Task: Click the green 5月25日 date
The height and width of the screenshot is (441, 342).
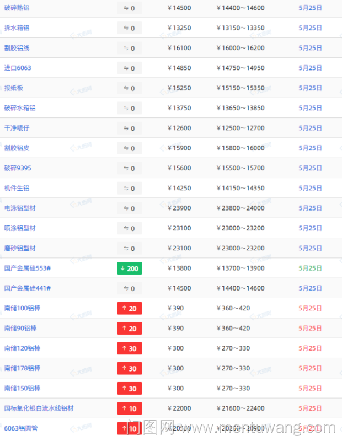Action: 310,268
